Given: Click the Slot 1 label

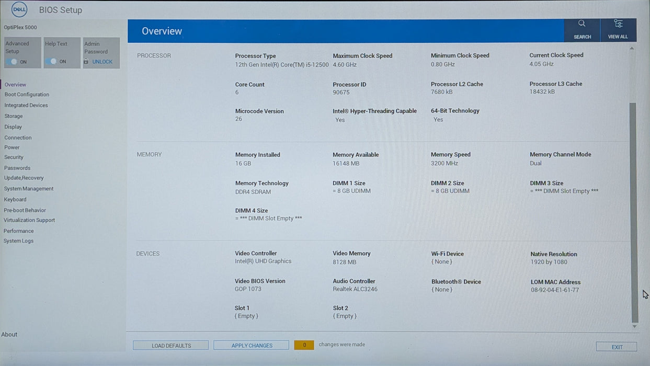Looking at the screenshot, I should click(242, 308).
